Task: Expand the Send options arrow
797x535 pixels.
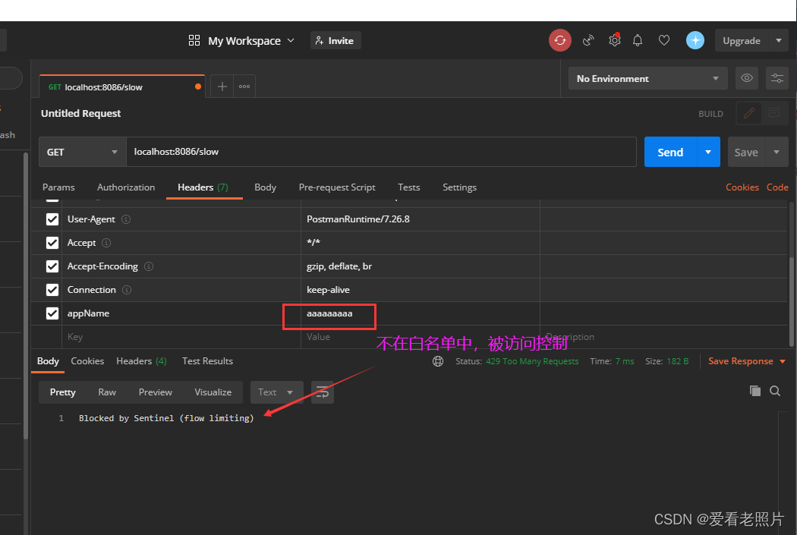Action: pyautogui.click(x=708, y=152)
